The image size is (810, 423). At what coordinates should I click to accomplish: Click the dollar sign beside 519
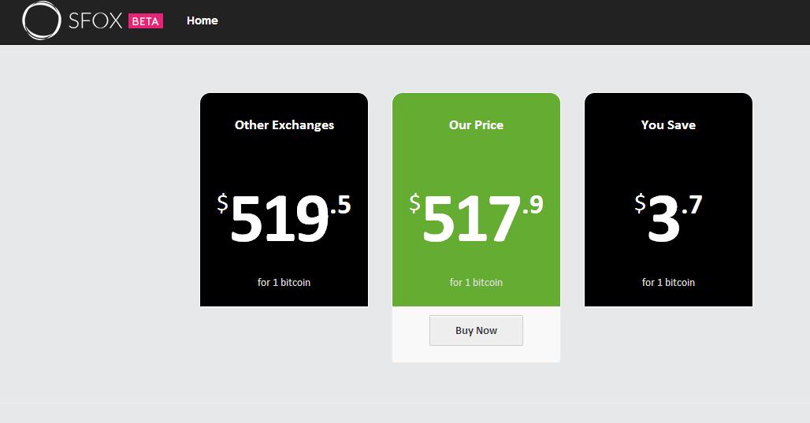pyautogui.click(x=223, y=204)
